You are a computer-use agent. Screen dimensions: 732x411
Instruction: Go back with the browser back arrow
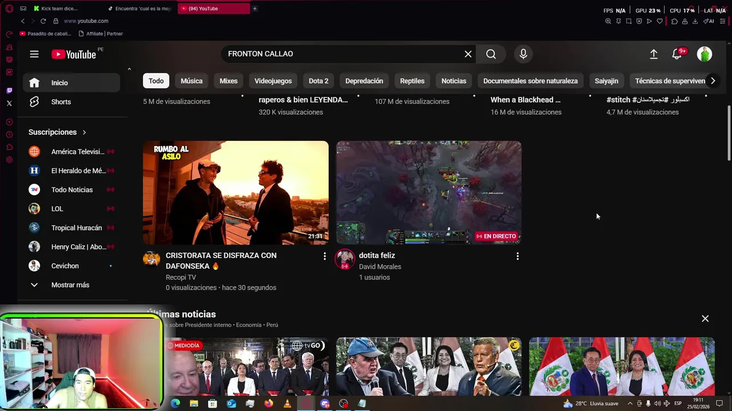pos(23,21)
